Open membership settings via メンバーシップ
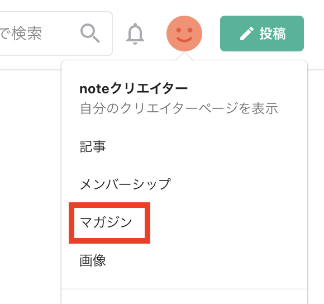 point(125,184)
